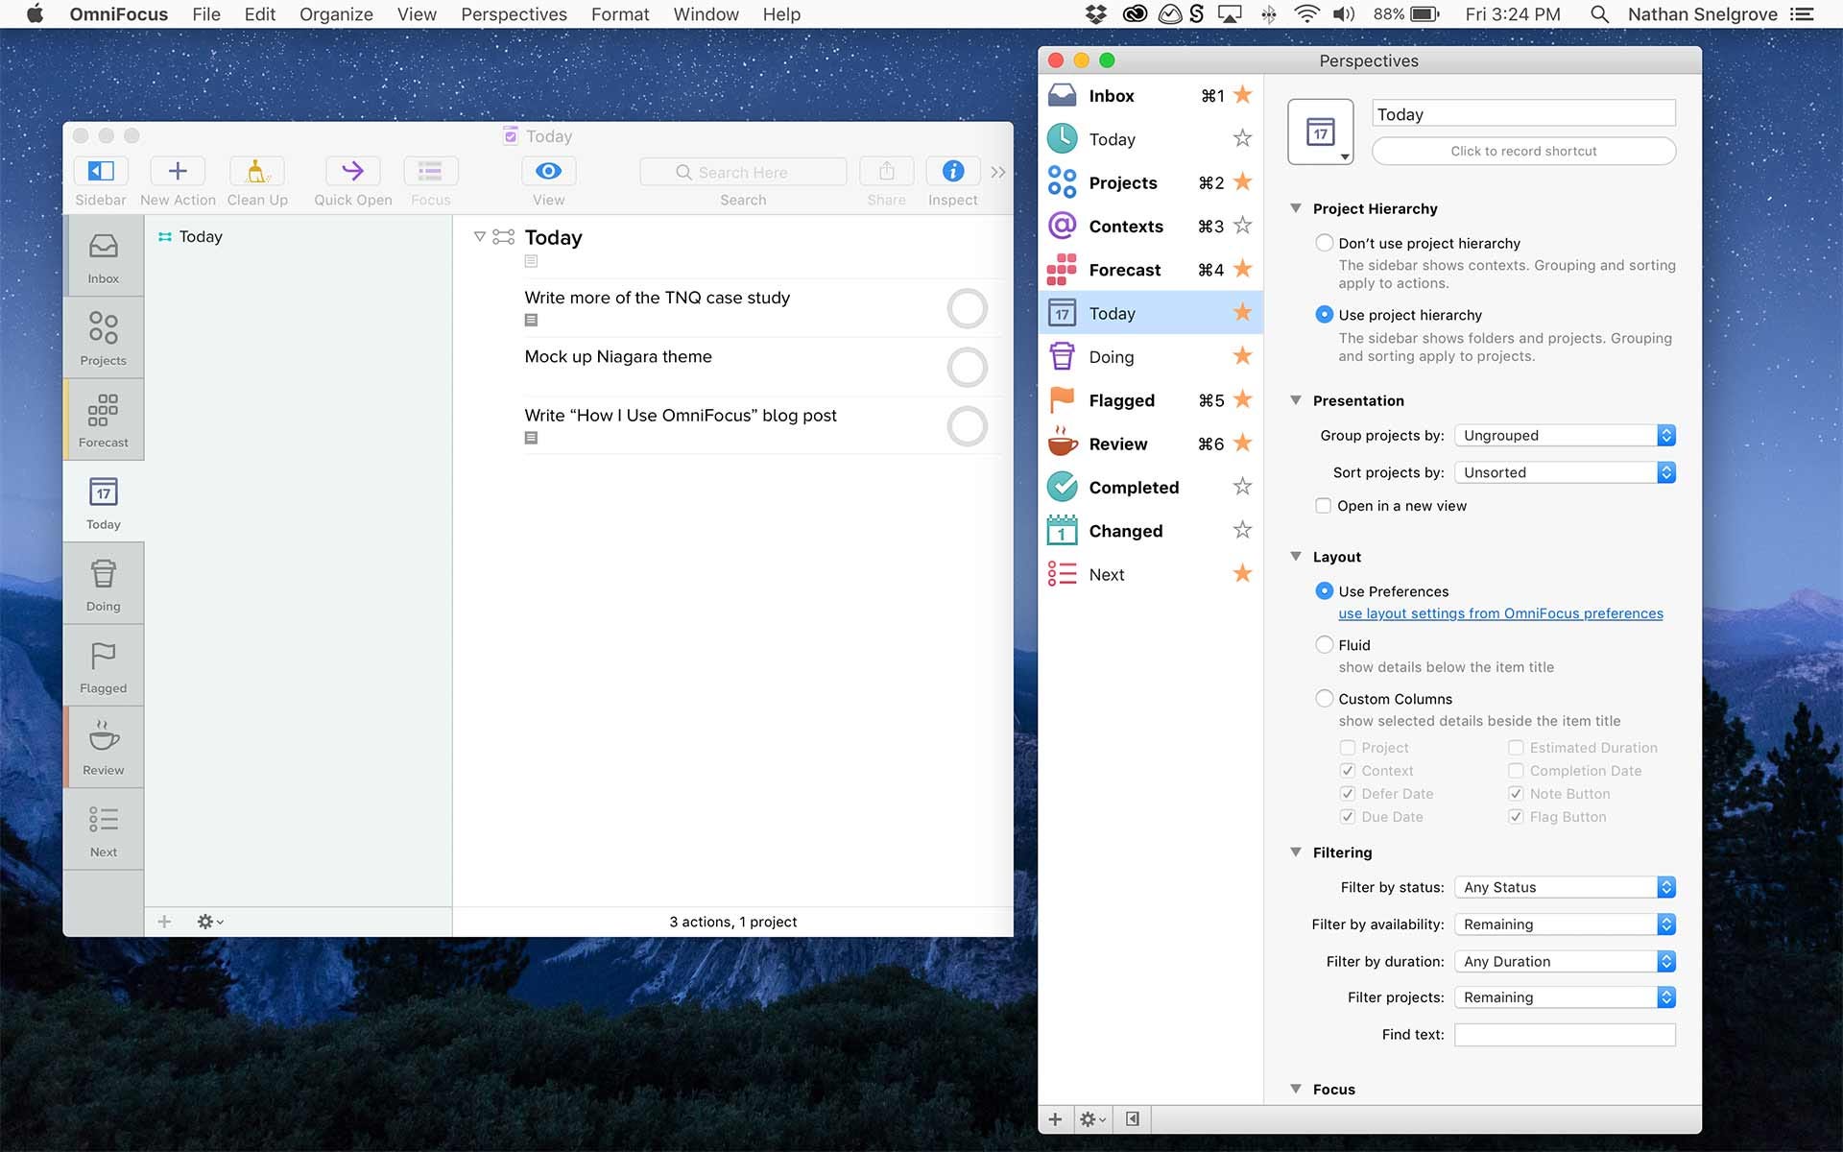The image size is (1843, 1152).
Task: Open the Help menu
Action: click(781, 14)
